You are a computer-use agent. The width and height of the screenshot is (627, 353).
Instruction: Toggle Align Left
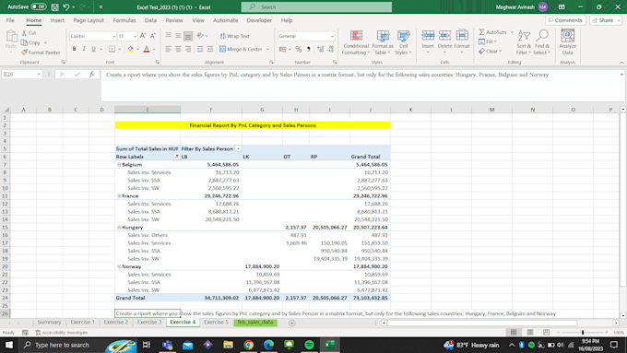[x=169, y=49]
